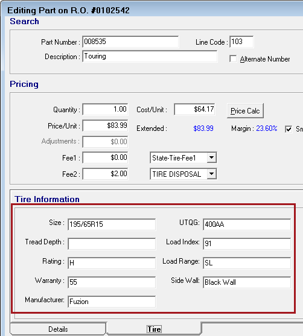303x336 pixels.
Task: Click the Fee2 amount field
Action: [105, 174]
